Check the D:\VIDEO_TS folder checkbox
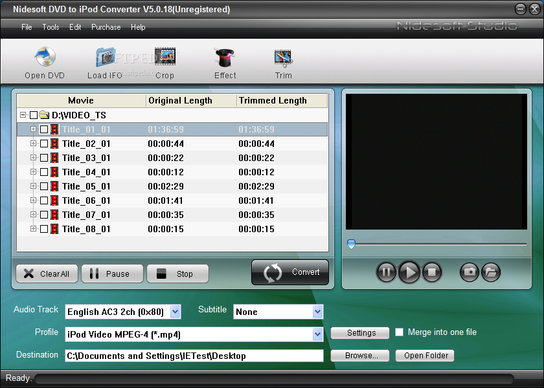The image size is (544, 388). (x=34, y=115)
